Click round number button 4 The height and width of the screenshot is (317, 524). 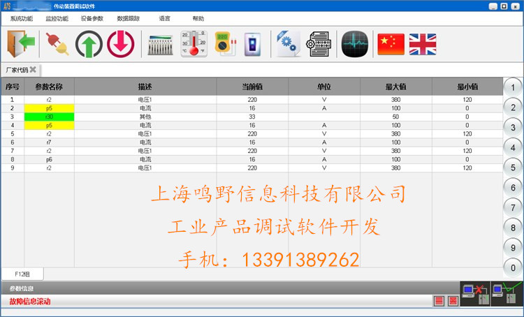coord(513,147)
